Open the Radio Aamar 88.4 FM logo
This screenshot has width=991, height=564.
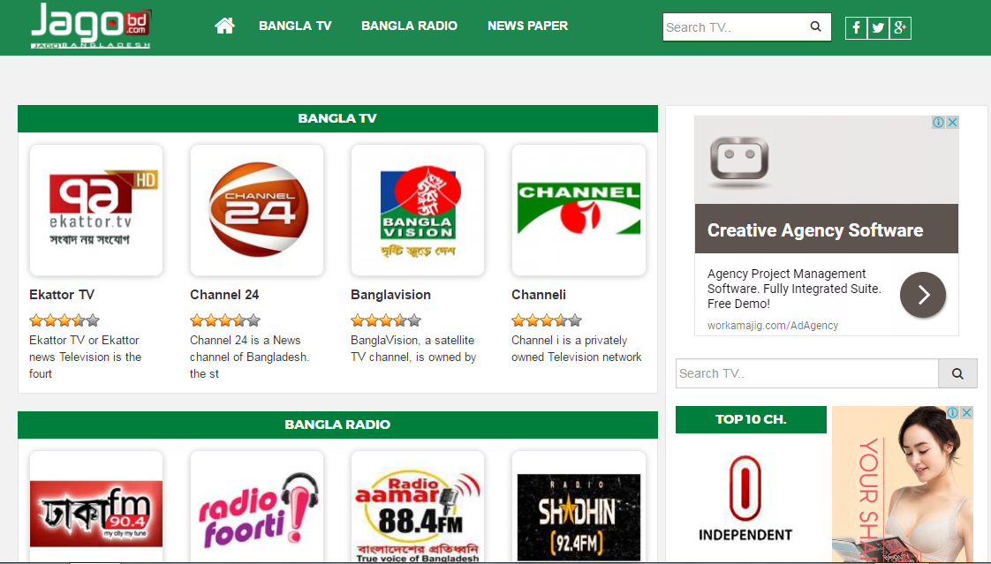pos(418,508)
